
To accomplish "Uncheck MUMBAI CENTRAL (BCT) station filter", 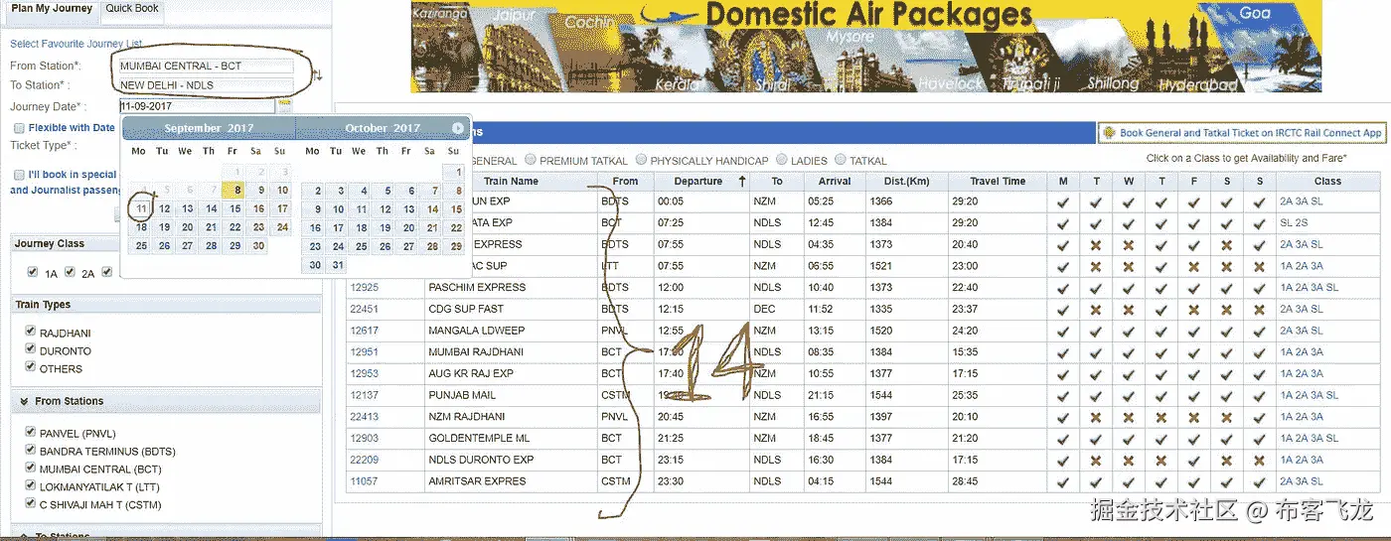I will (31, 469).
